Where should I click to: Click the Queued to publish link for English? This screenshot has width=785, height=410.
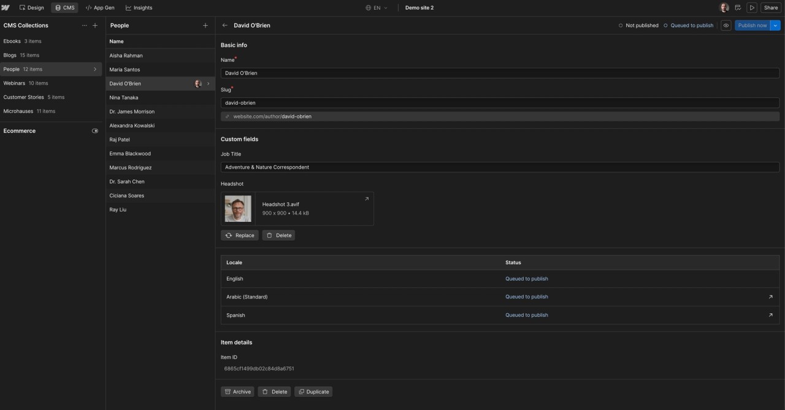click(527, 279)
